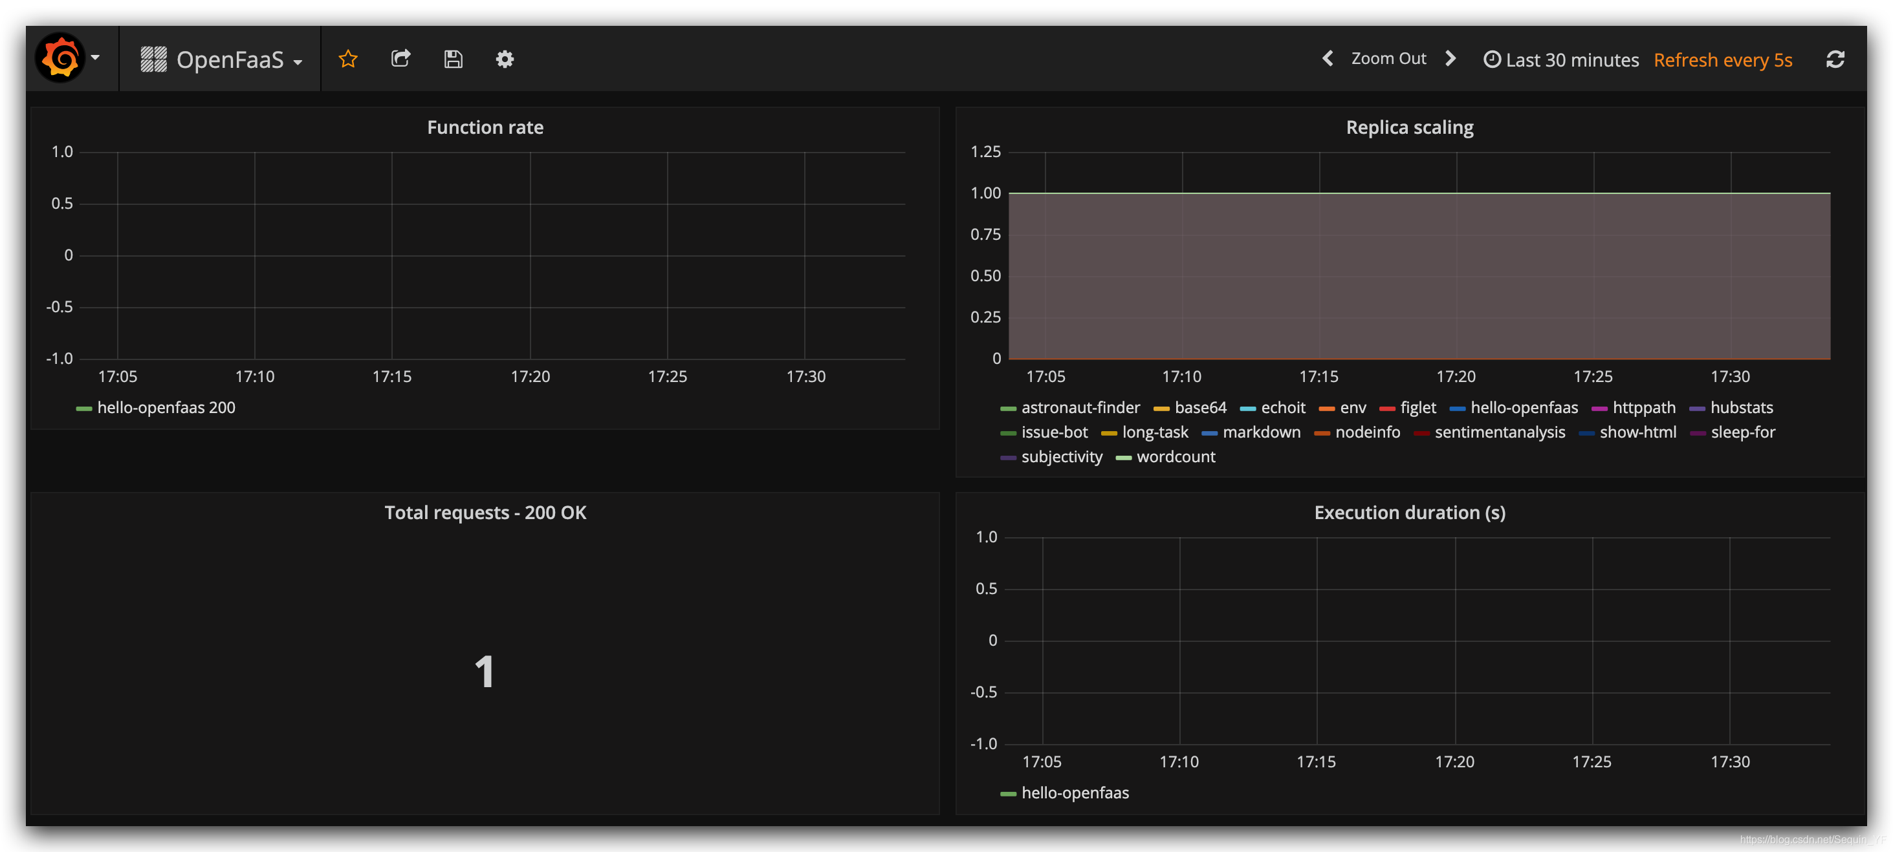The image size is (1893, 852).
Task: Open the Function rate panel title menu
Action: (x=485, y=127)
